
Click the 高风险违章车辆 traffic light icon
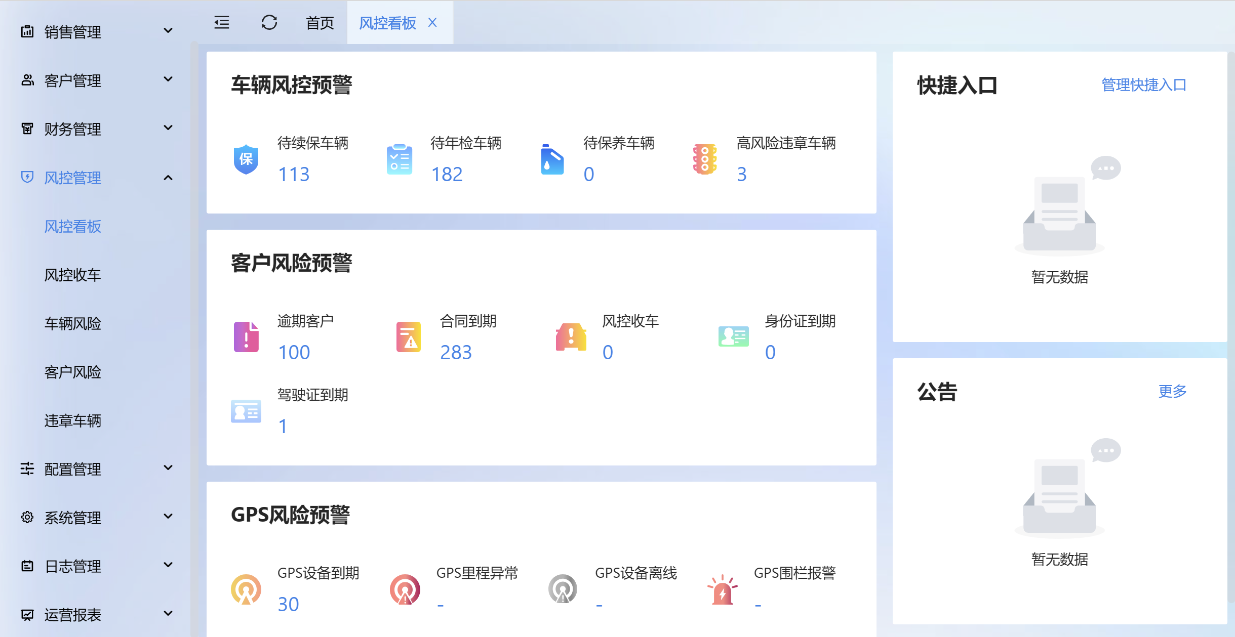coord(705,160)
